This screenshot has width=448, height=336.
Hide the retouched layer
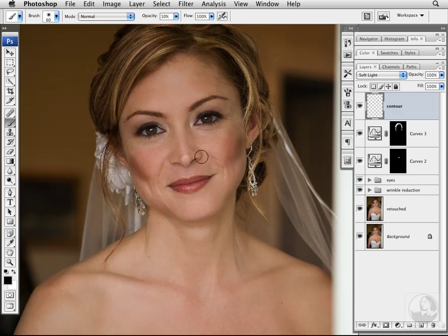pyautogui.click(x=360, y=209)
